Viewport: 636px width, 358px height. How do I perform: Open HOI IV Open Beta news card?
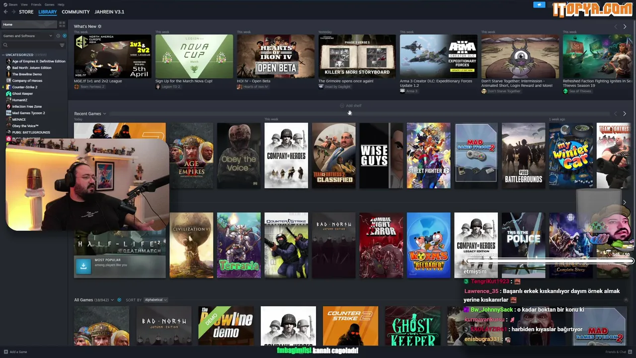[276, 56]
